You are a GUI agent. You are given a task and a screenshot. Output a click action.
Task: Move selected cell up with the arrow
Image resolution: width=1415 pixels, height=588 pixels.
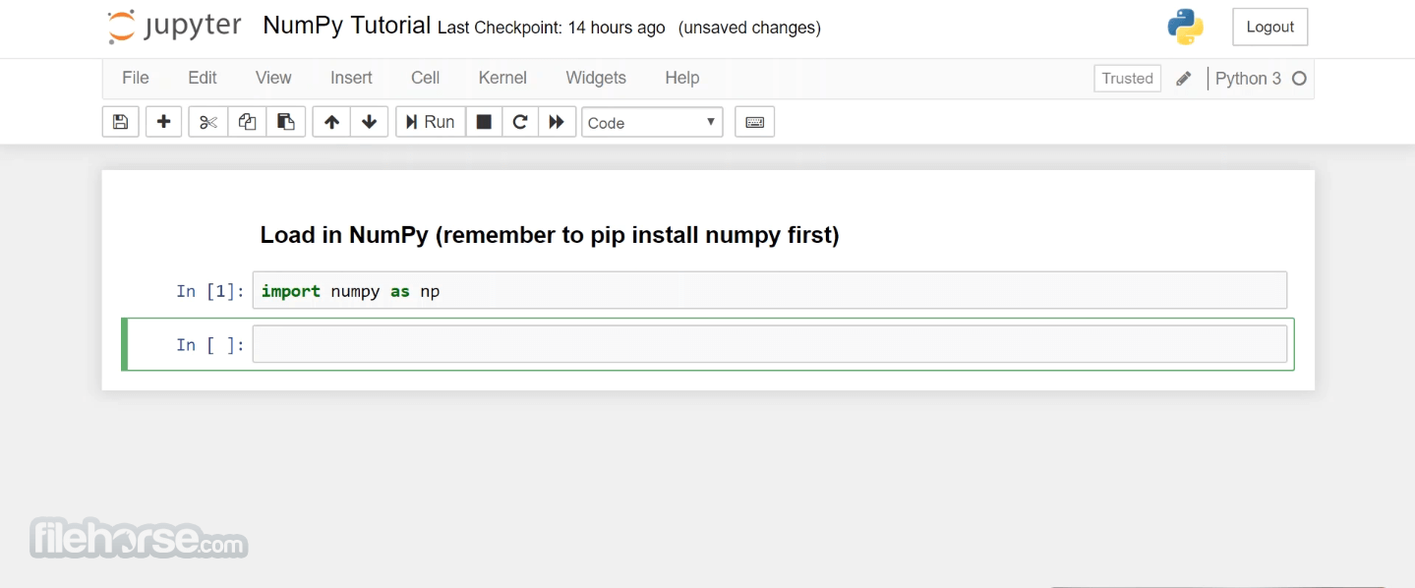click(x=331, y=122)
